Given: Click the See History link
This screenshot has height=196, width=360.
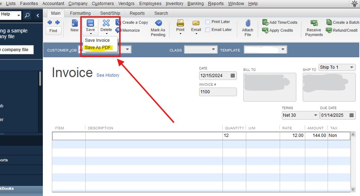Looking at the screenshot, I should 108,75.
